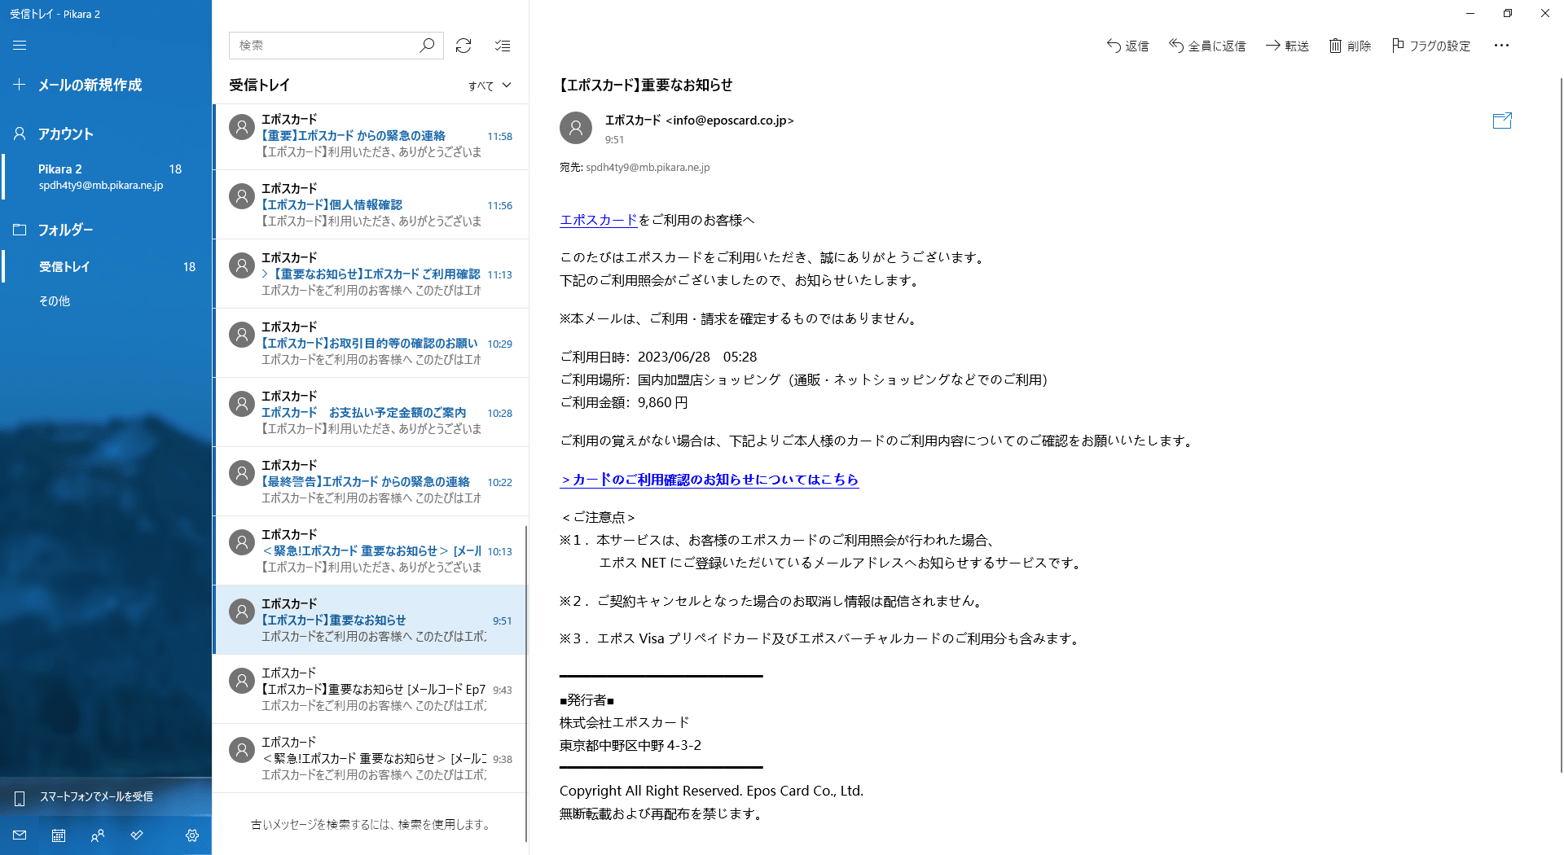Click recipient spdh4ty9@mb.pikara.ne.jp in header

coord(648,167)
